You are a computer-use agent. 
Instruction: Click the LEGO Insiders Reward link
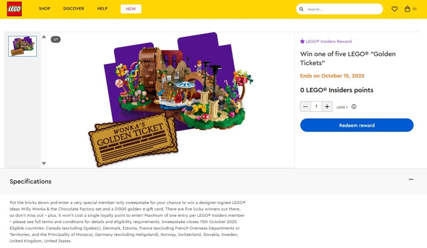(x=329, y=41)
